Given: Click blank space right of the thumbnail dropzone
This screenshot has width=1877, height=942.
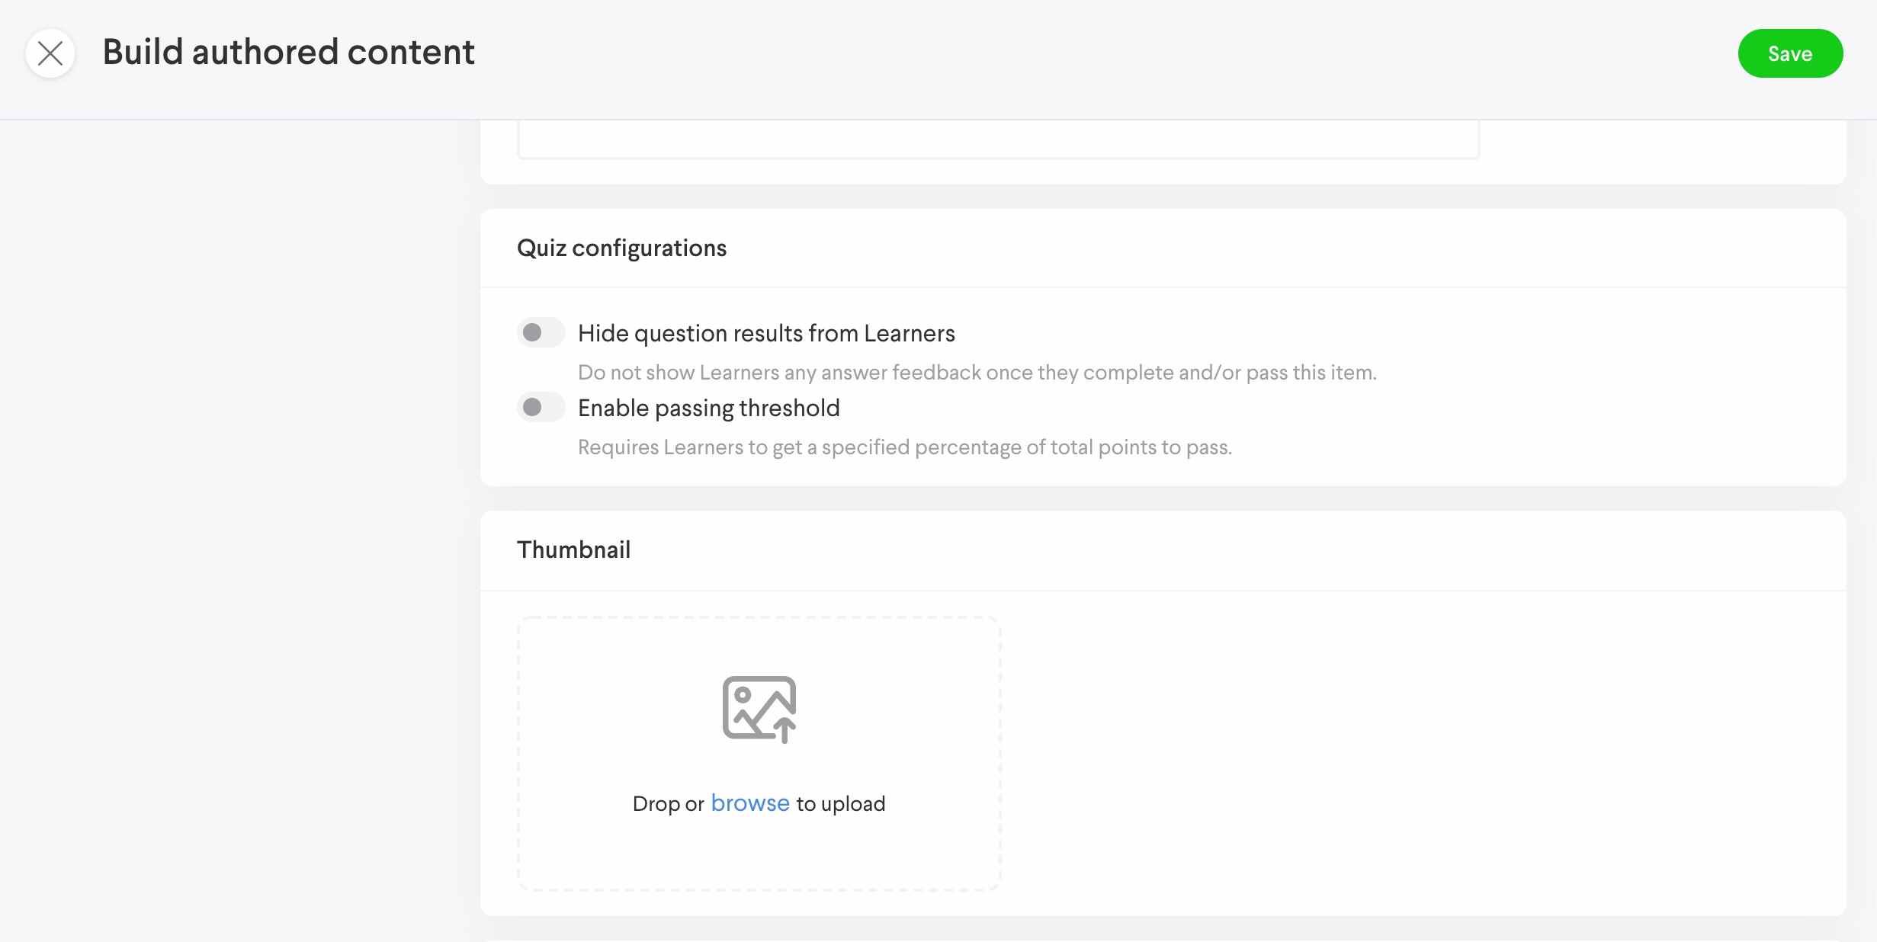Looking at the screenshot, I should tap(1410, 755).
